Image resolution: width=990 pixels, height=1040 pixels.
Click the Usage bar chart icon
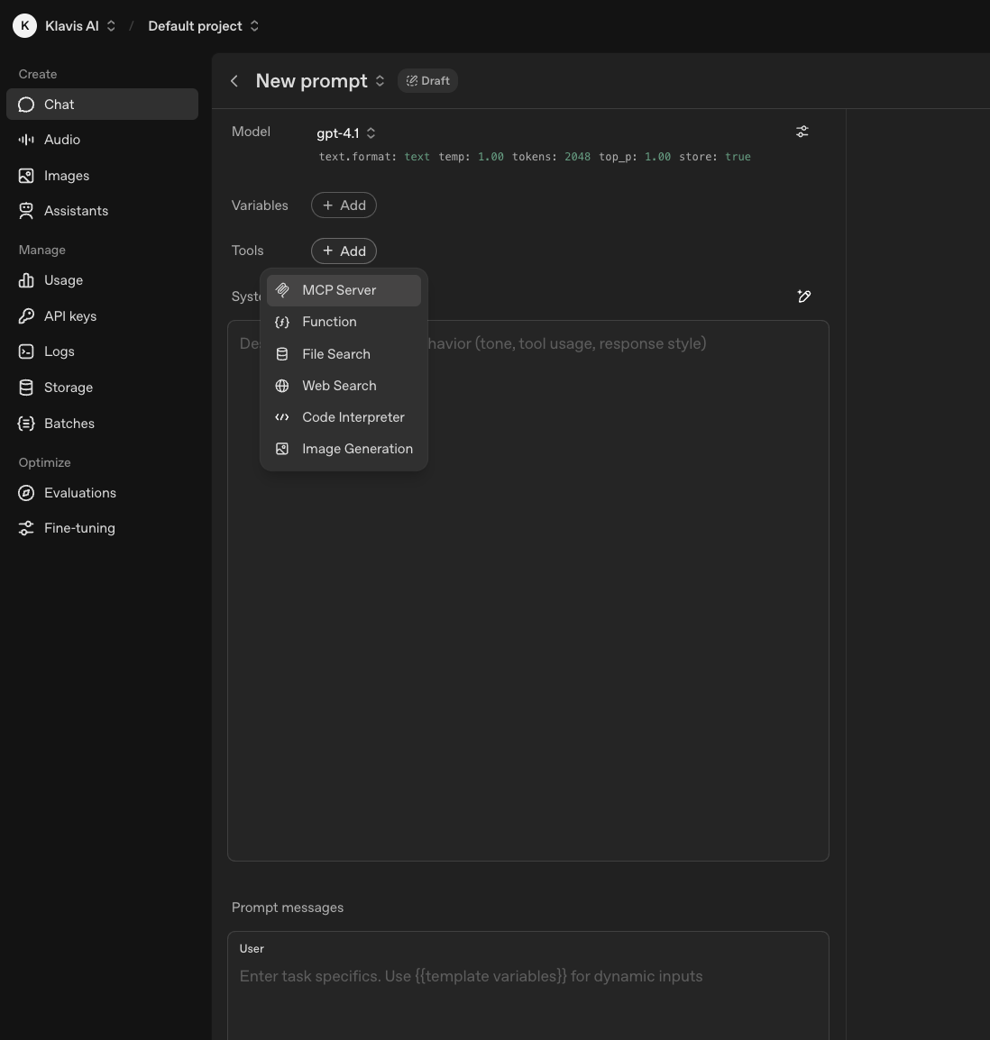pos(26,280)
